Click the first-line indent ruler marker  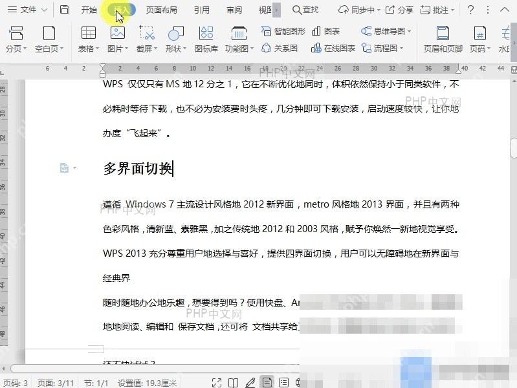[102, 66]
